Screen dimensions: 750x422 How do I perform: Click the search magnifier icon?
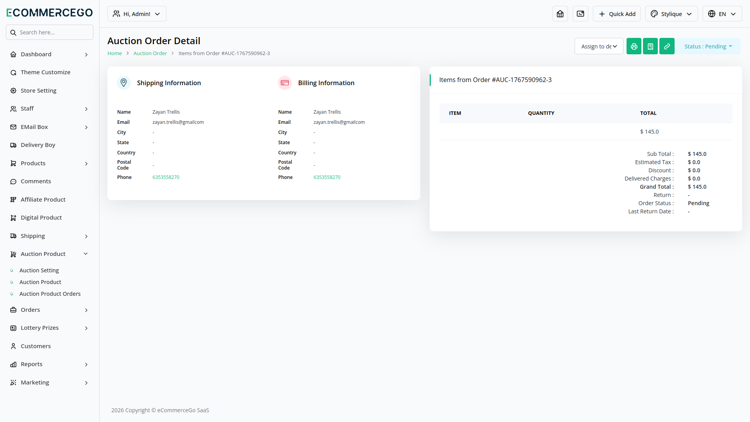point(13,32)
